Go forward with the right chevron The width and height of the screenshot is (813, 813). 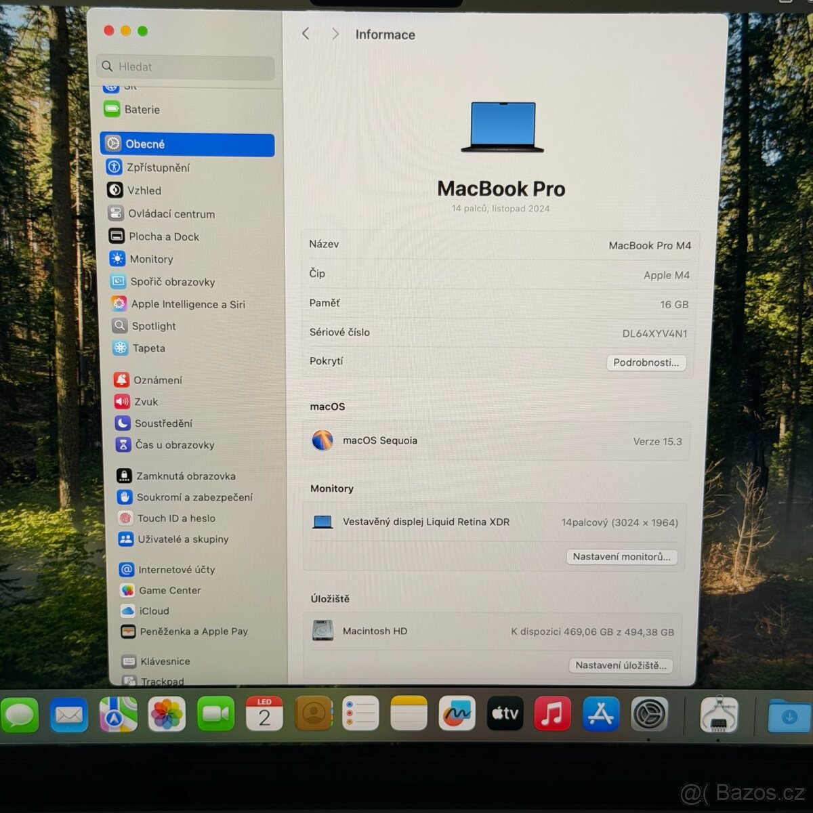click(x=335, y=34)
